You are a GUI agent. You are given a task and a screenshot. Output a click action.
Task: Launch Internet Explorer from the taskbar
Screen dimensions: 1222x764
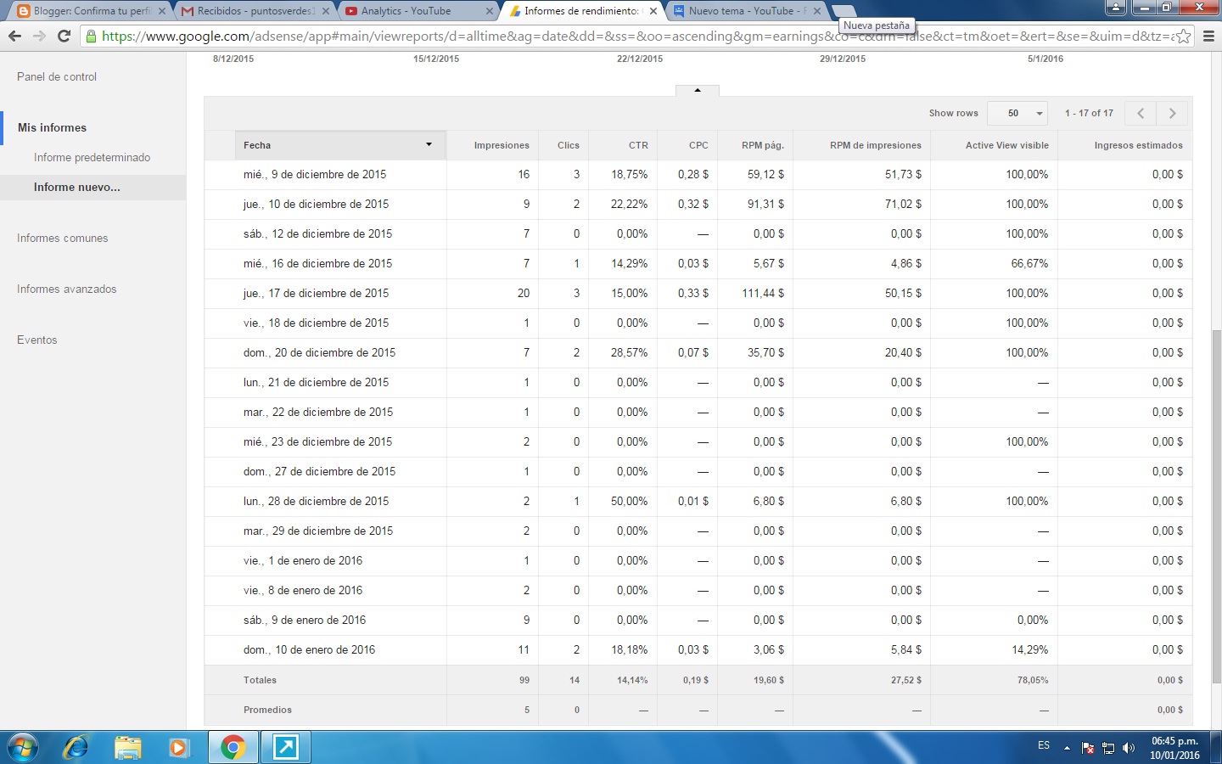[76, 748]
